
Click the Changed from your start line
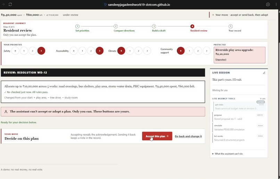(41, 98)
